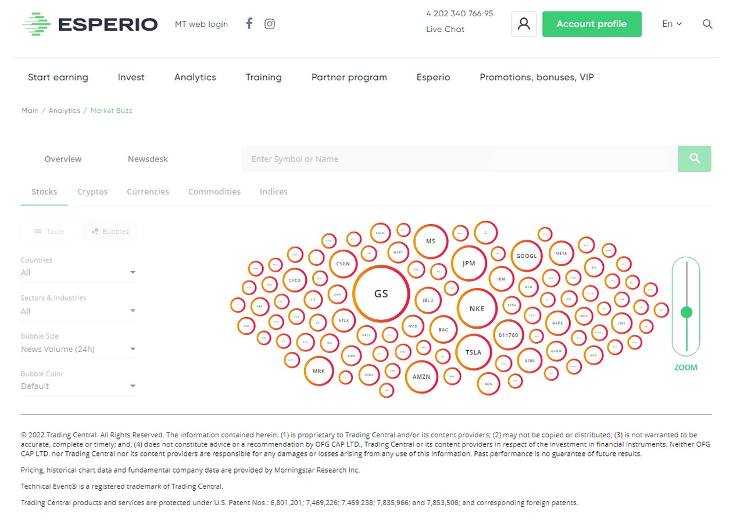
Task: Click the Esperio logo
Action: 90,24
